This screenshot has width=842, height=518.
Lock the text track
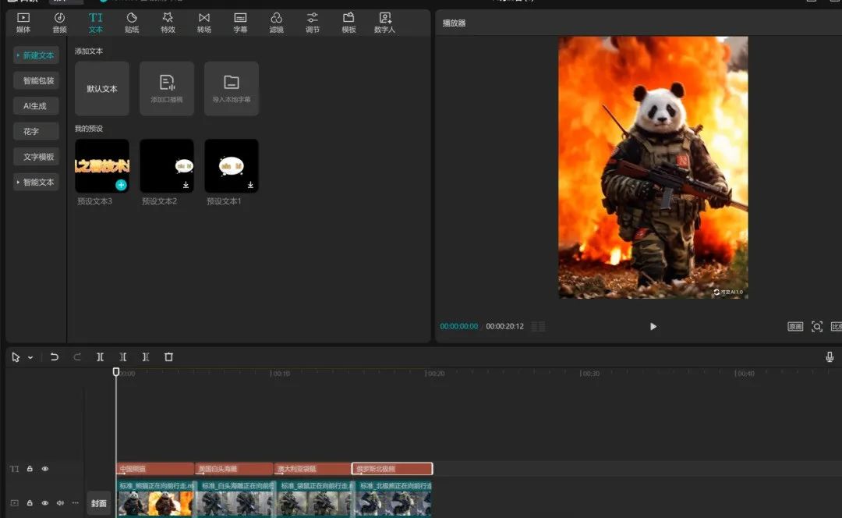point(30,469)
